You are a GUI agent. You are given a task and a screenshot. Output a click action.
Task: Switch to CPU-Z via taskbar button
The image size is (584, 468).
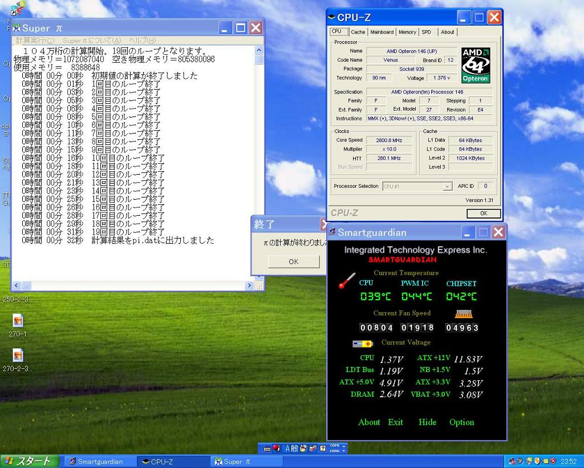point(173,462)
